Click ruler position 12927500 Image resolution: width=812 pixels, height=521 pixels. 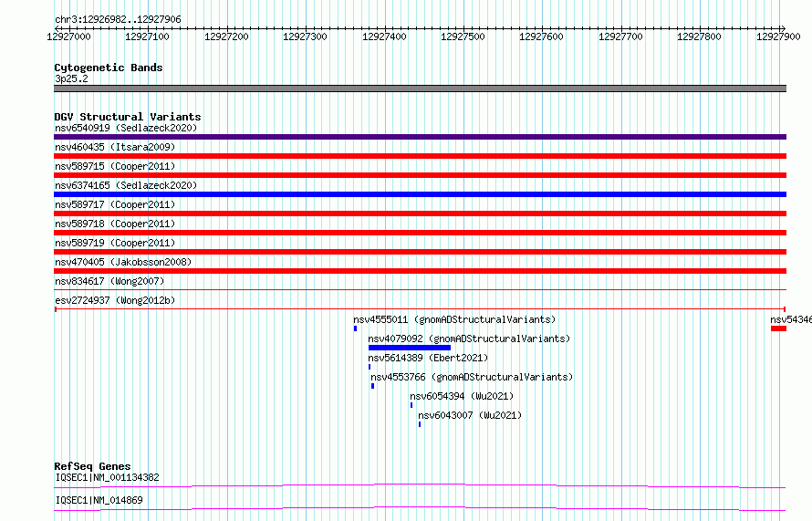(463, 36)
